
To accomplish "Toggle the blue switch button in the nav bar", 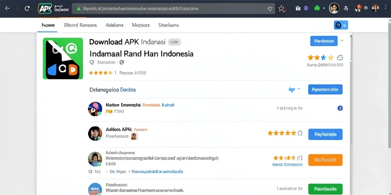I will [x=341, y=25].
